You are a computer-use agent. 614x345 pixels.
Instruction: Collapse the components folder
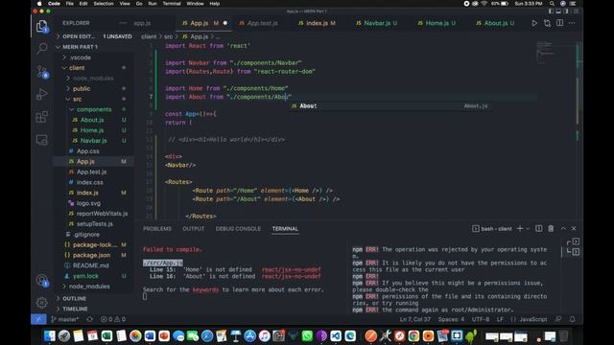coord(94,109)
